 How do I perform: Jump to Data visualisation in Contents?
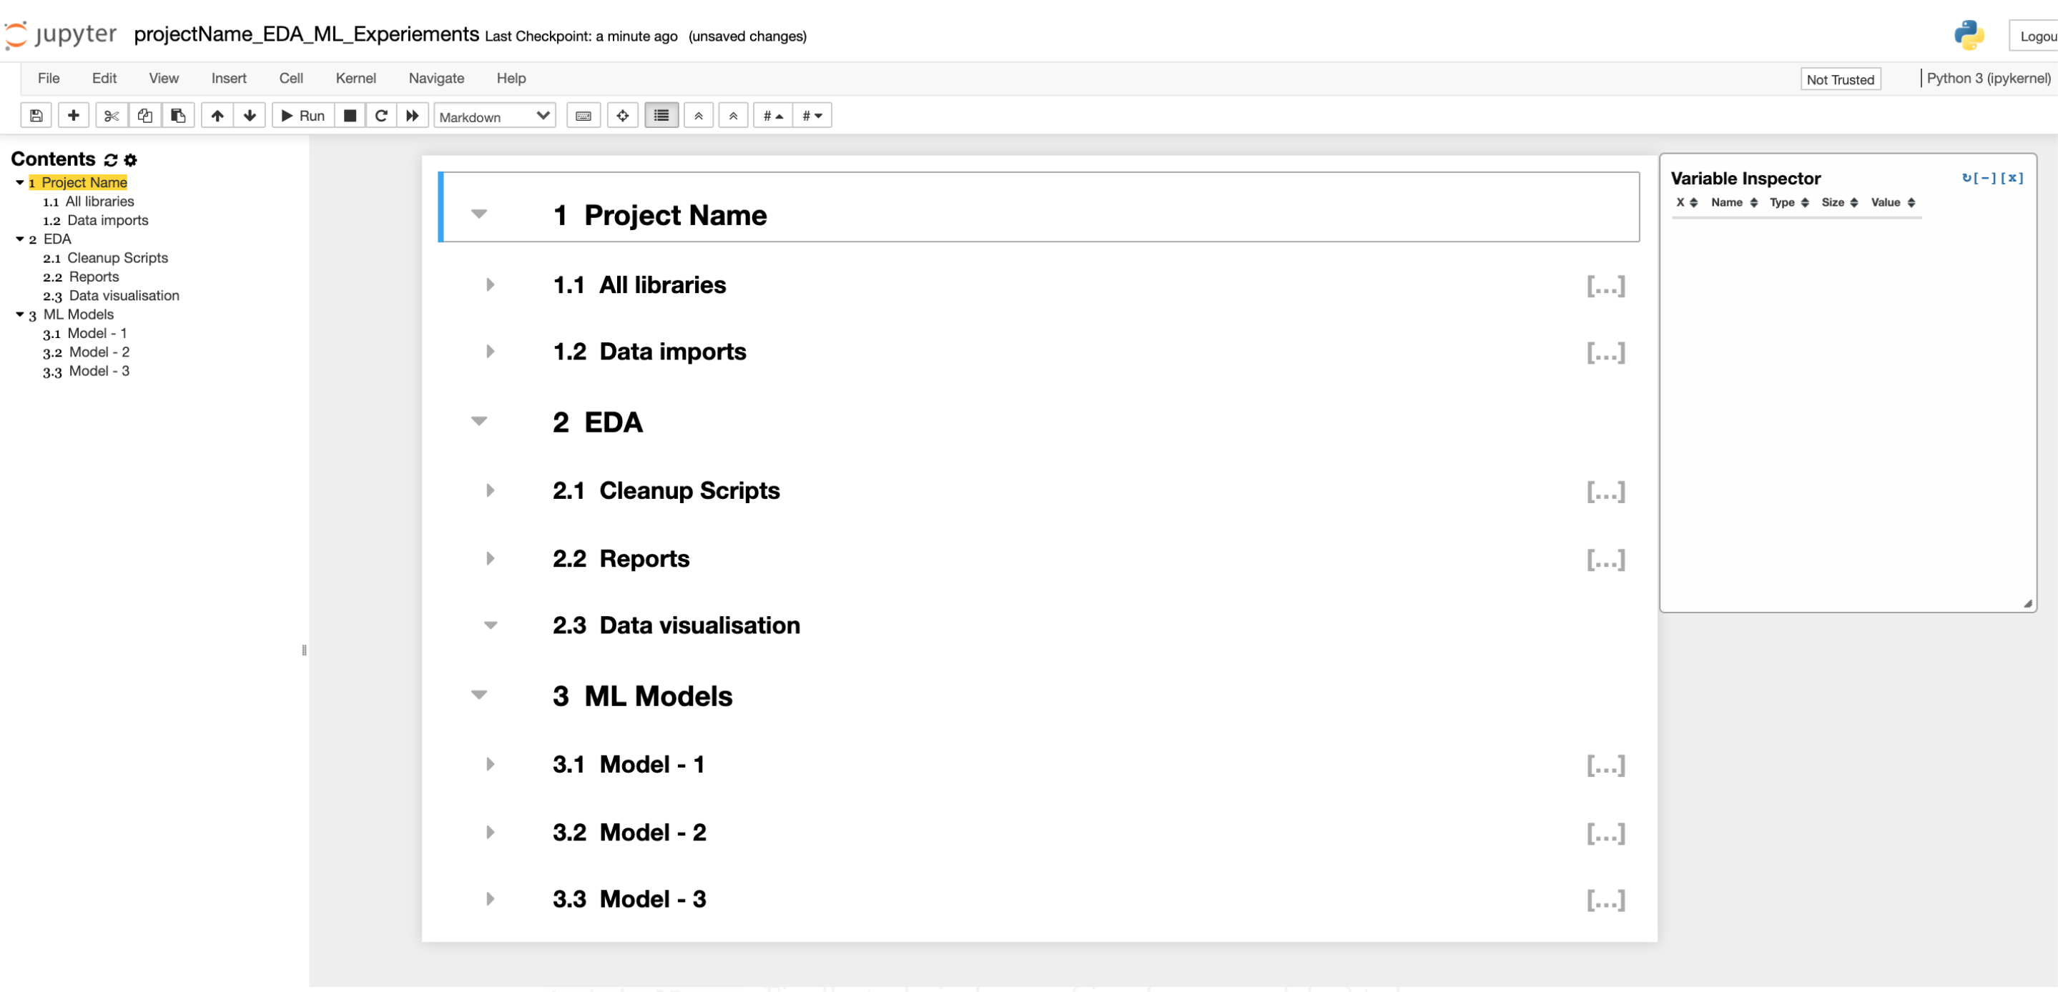(x=123, y=295)
